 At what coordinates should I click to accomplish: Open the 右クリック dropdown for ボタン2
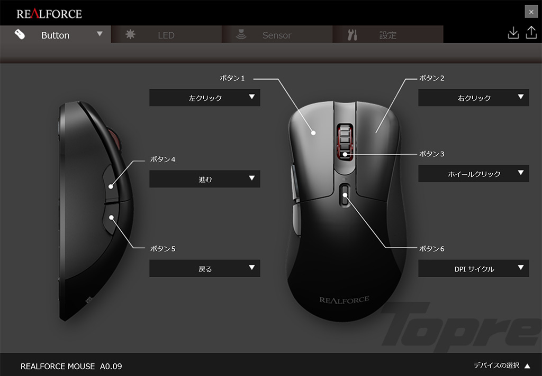coord(474,98)
